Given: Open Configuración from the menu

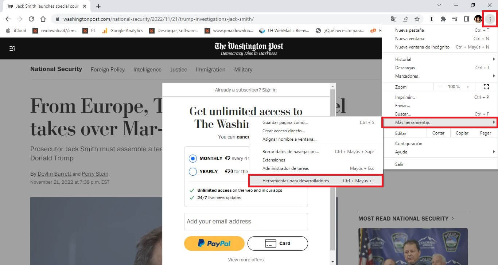Looking at the screenshot, I should click(x=440, y=144).
